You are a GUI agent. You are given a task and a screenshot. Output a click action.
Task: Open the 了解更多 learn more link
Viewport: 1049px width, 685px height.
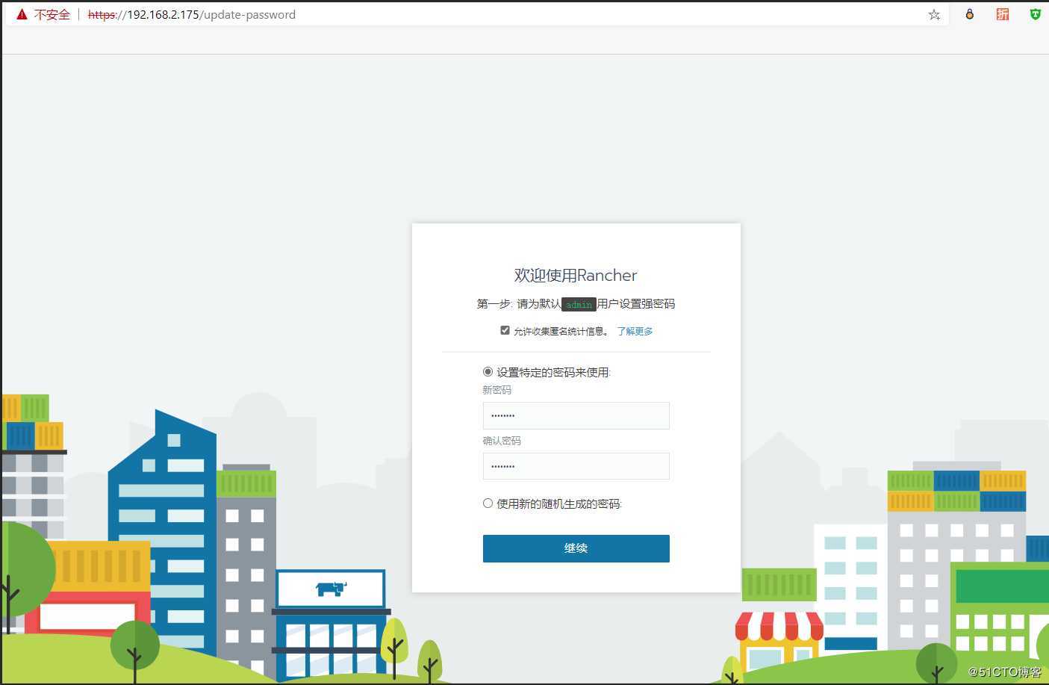635,331
